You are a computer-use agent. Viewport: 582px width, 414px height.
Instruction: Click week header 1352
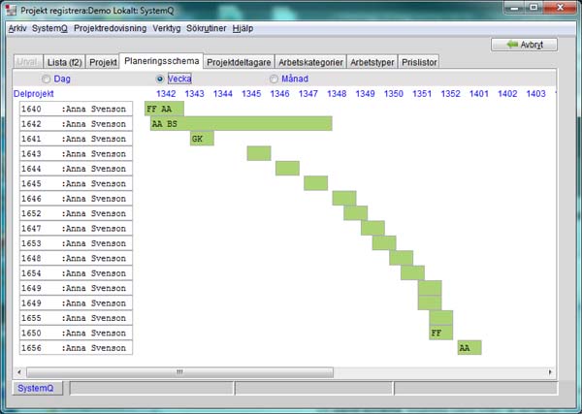[x=451, y=93]
